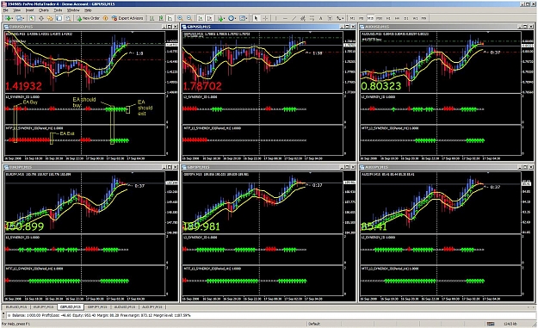
Task: Select the Crosshair tool
Action: pos(265,18)
